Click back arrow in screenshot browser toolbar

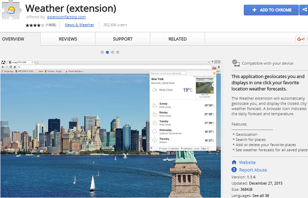3,67
